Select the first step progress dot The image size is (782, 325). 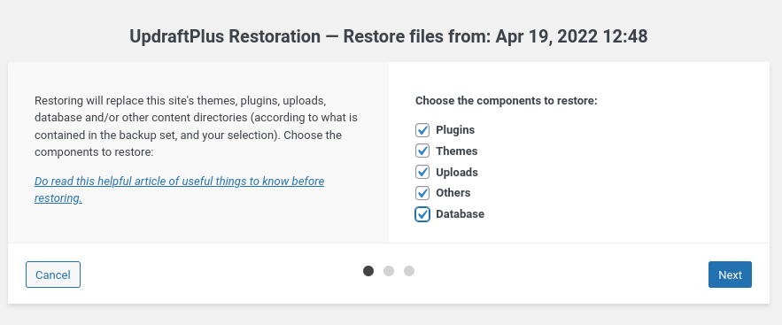(368, 271)
